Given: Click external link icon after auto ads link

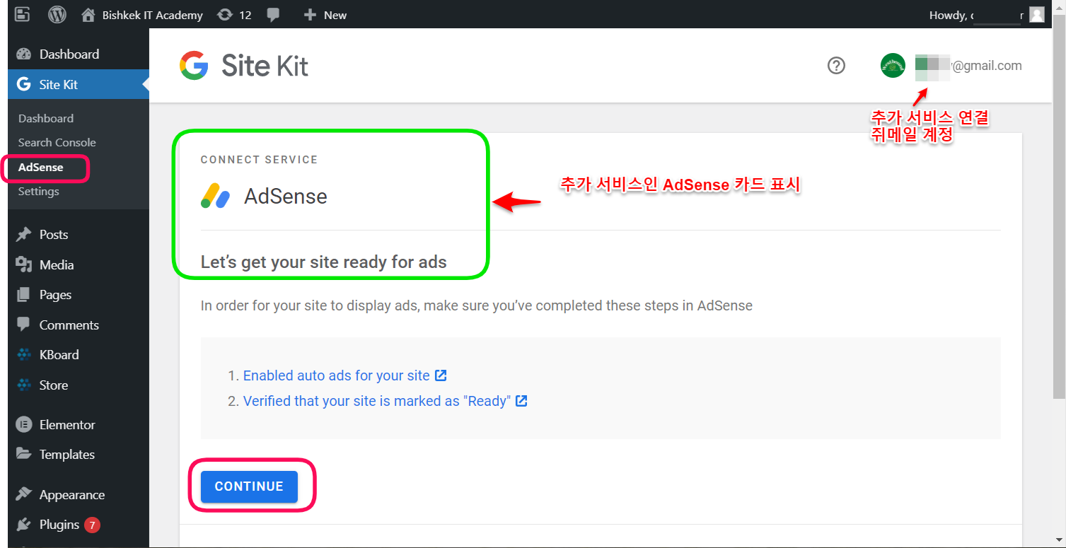Looking at the screenshot, I should 441,375.
